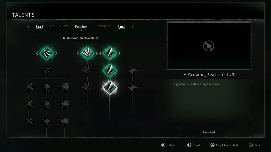Select the top-left three-feather talent node
The image size is (271, 152).
46,53
